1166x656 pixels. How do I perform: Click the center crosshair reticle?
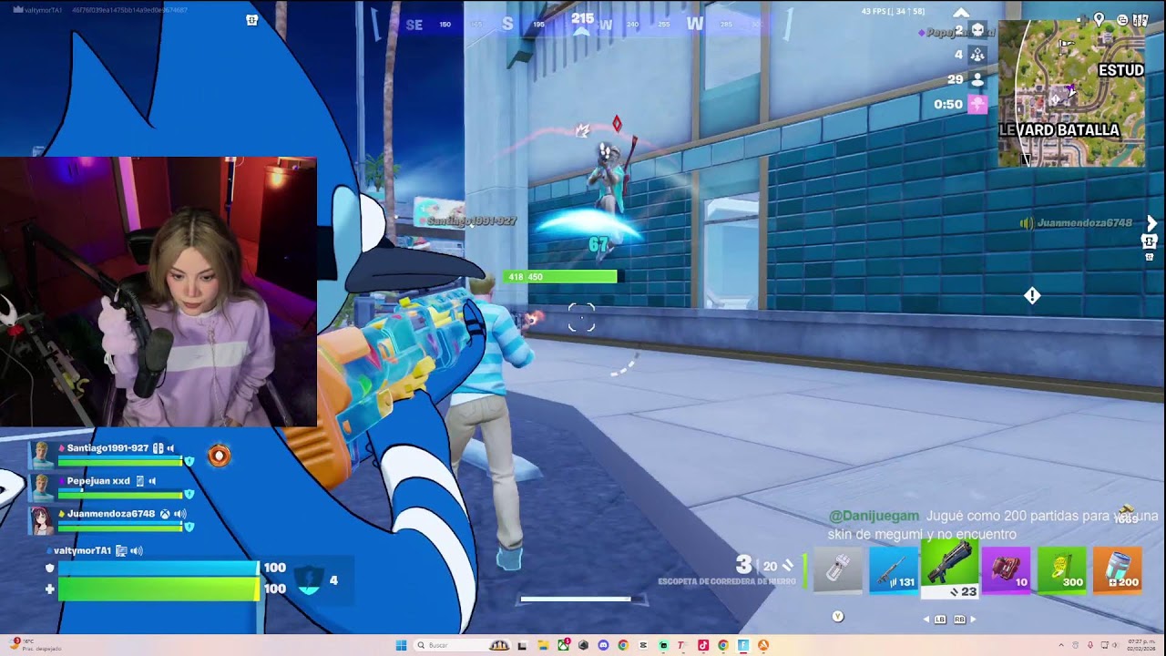point(581,318)
